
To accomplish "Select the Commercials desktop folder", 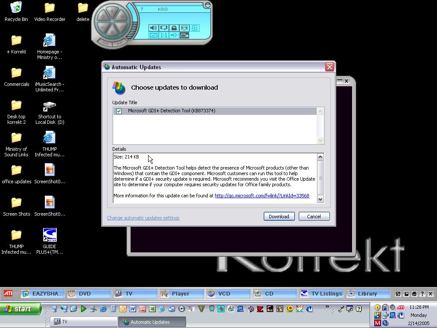I will tap(17, 77).
